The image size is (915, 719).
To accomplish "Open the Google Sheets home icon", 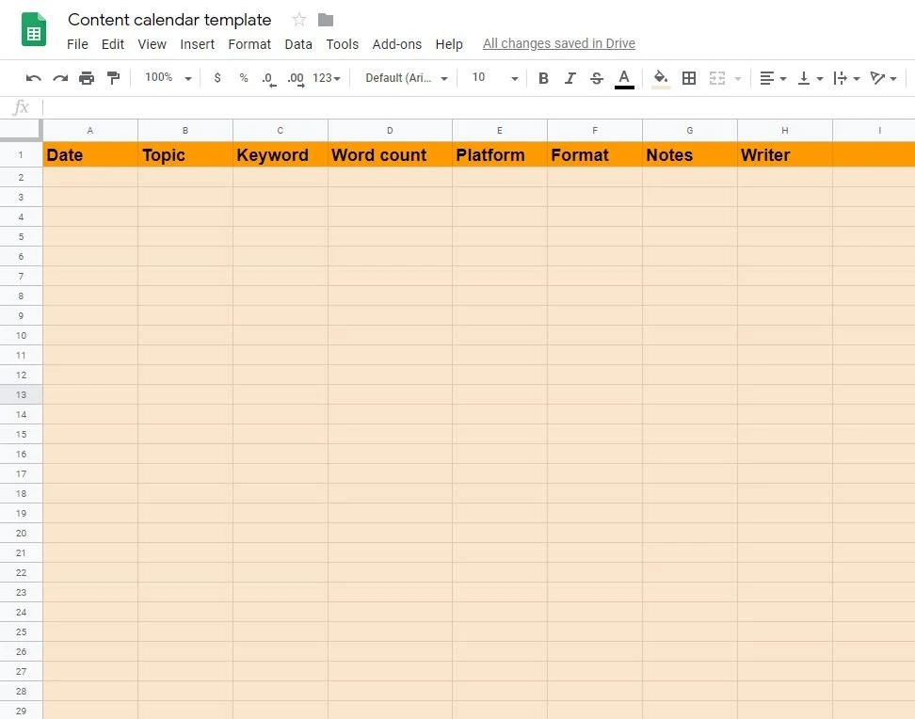I will (x=34, y=30).
